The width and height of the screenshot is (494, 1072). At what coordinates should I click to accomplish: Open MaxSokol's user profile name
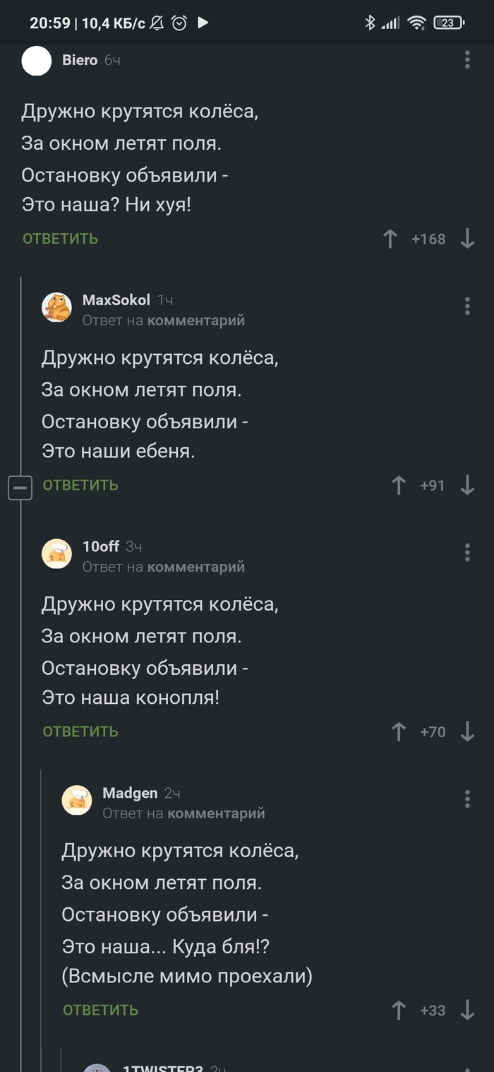point(116,300)
